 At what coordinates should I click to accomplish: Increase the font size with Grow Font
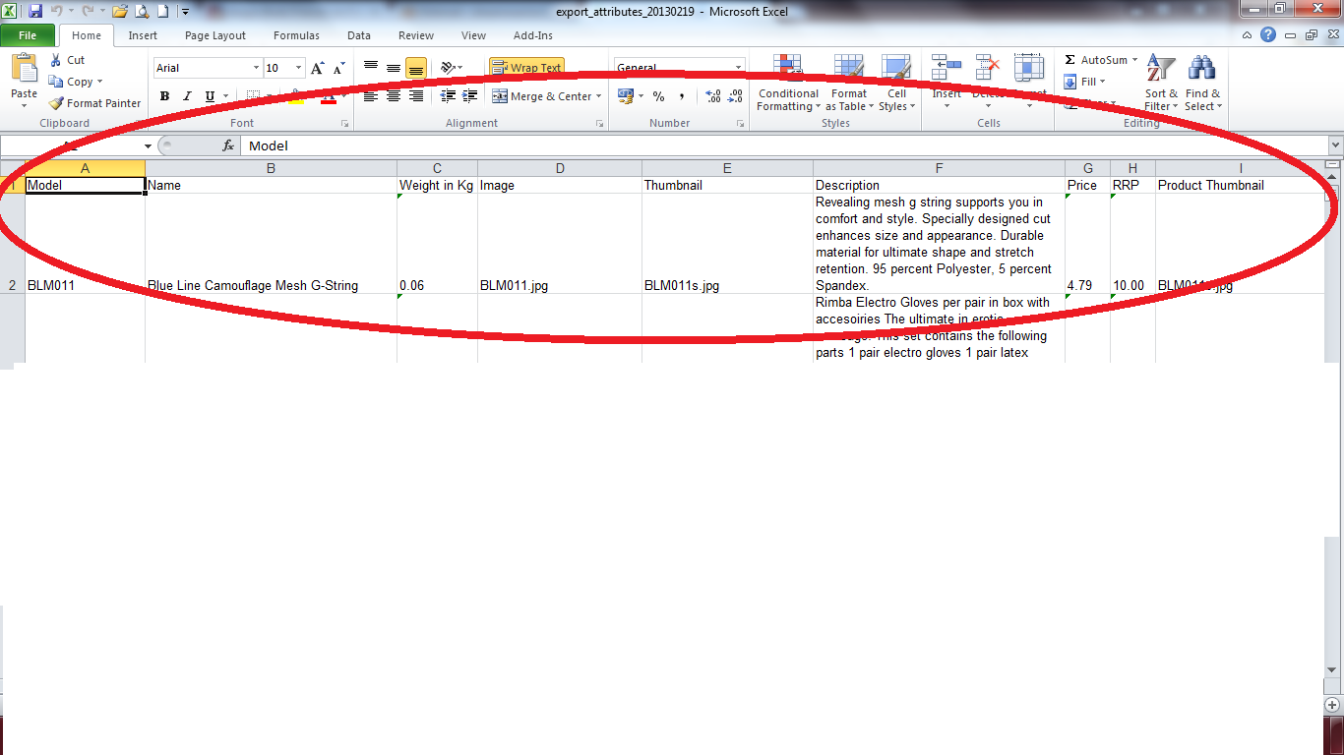tap(318, 68)
